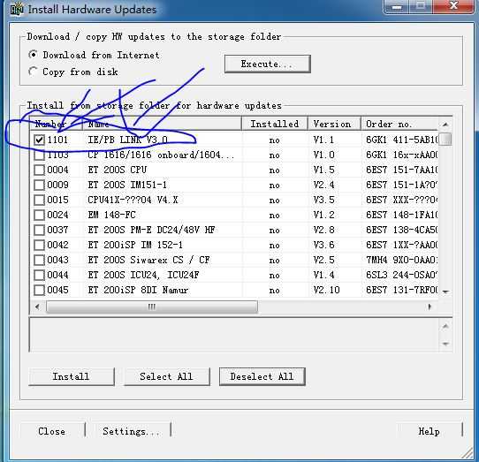This screenshot has width=479, height=462.
Task: Check the 0045 ET 200iSP 8DI Namur checkbox
Action: [40, 290]
